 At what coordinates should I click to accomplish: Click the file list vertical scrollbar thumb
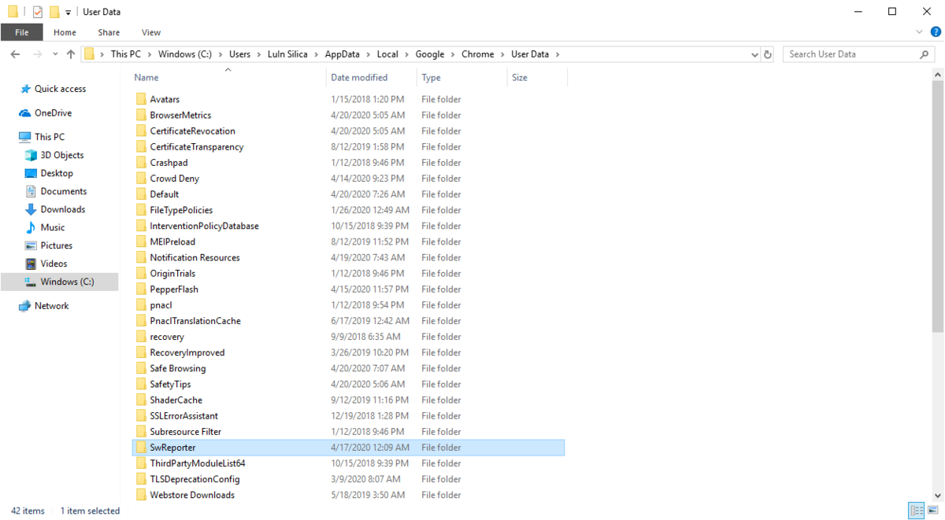[x=937, y=206]
